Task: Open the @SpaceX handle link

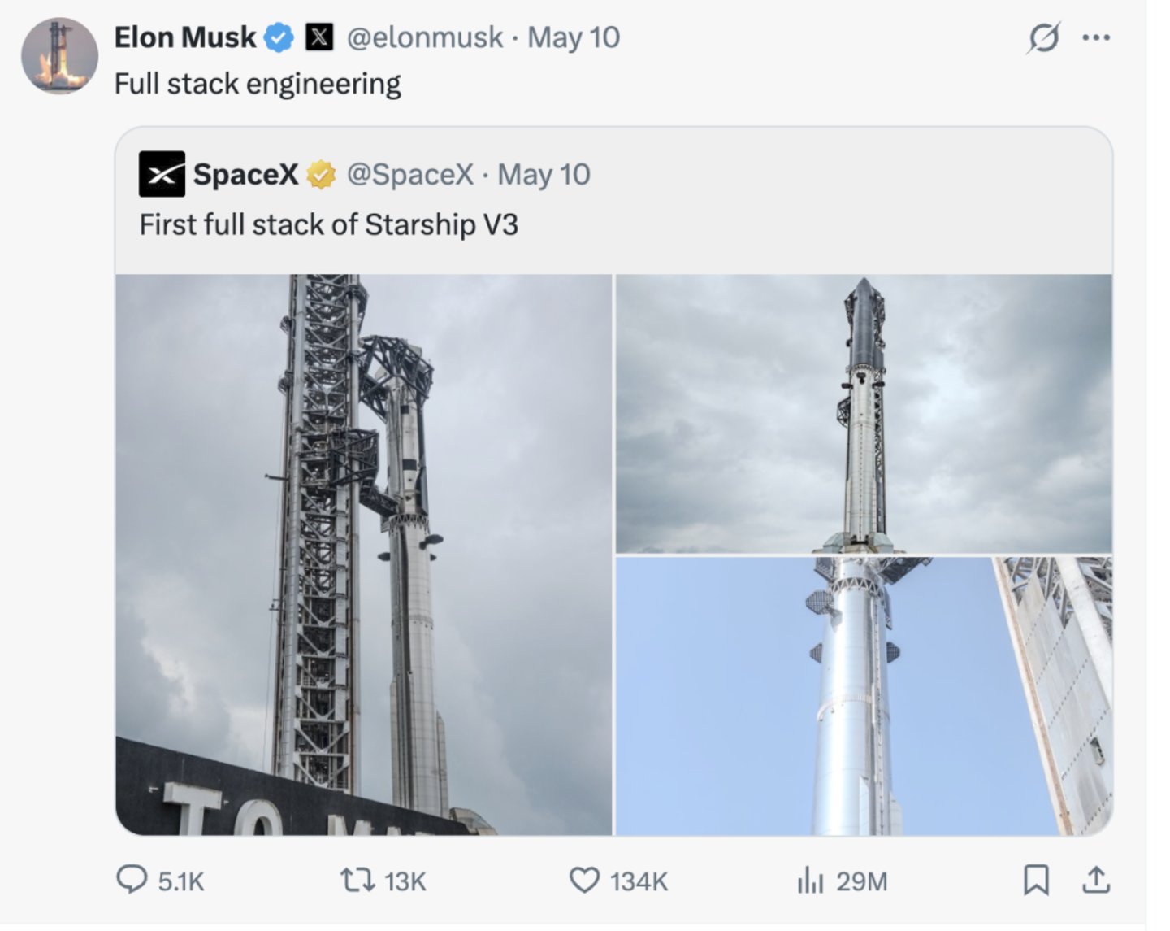Action: pos(409,175)
